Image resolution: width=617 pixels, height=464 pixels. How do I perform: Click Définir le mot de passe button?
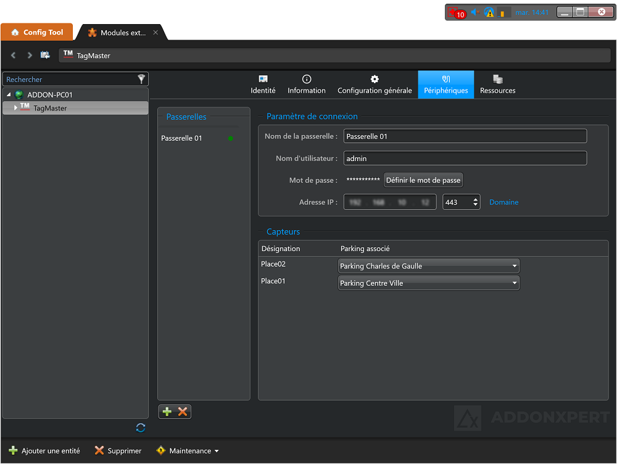coord(423,180)
